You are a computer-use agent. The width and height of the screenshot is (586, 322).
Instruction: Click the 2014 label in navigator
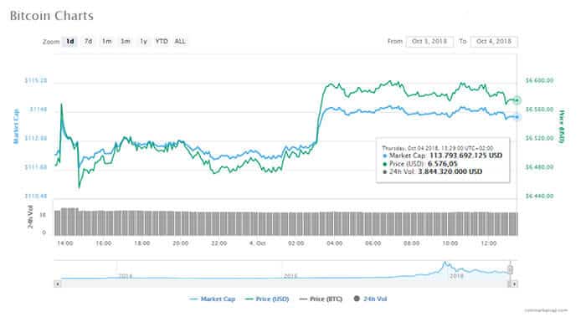126,276
